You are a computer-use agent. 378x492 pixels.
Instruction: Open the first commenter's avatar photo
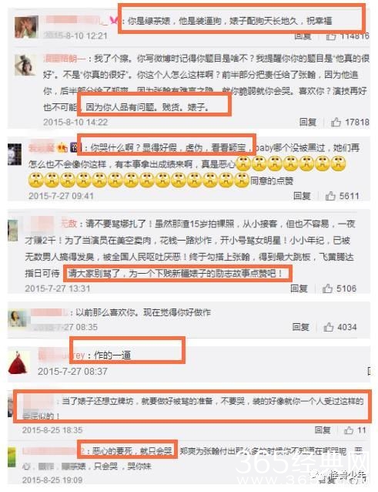click(26, 27)
